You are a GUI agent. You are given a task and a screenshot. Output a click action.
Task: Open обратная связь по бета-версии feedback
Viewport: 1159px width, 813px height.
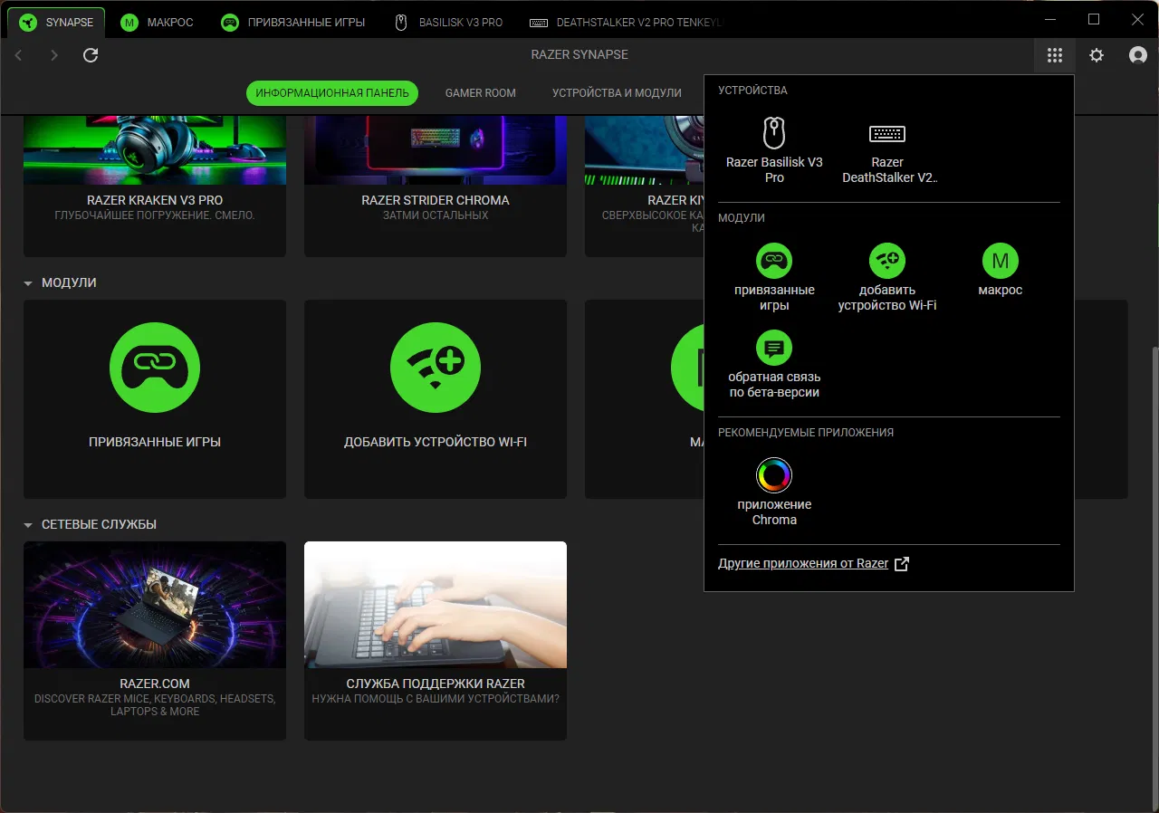point(774,365)
